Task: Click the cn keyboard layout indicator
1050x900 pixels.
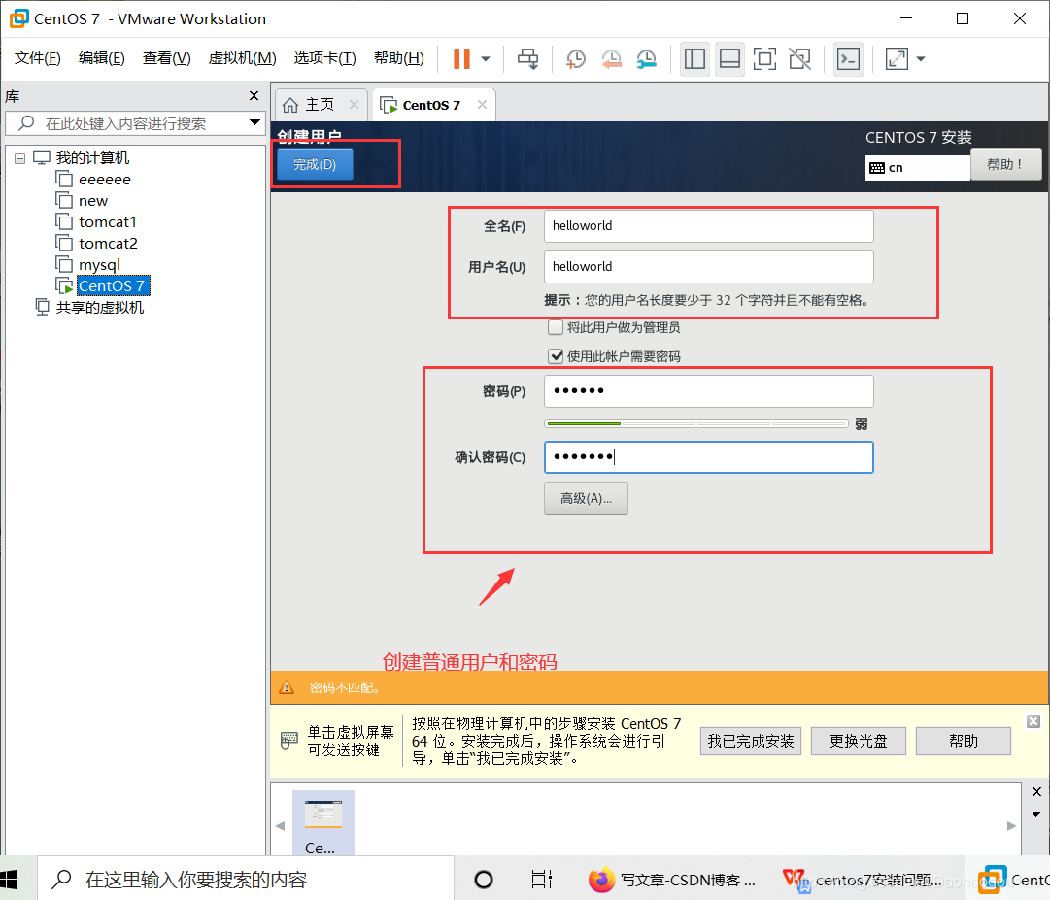Action: (x=917, y=168)
